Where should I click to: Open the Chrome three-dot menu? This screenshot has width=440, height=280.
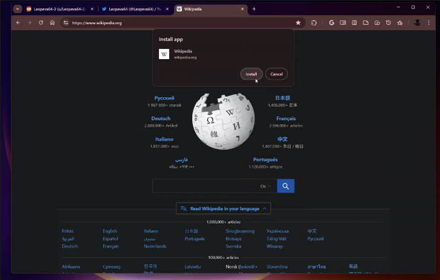coord(429,23)
